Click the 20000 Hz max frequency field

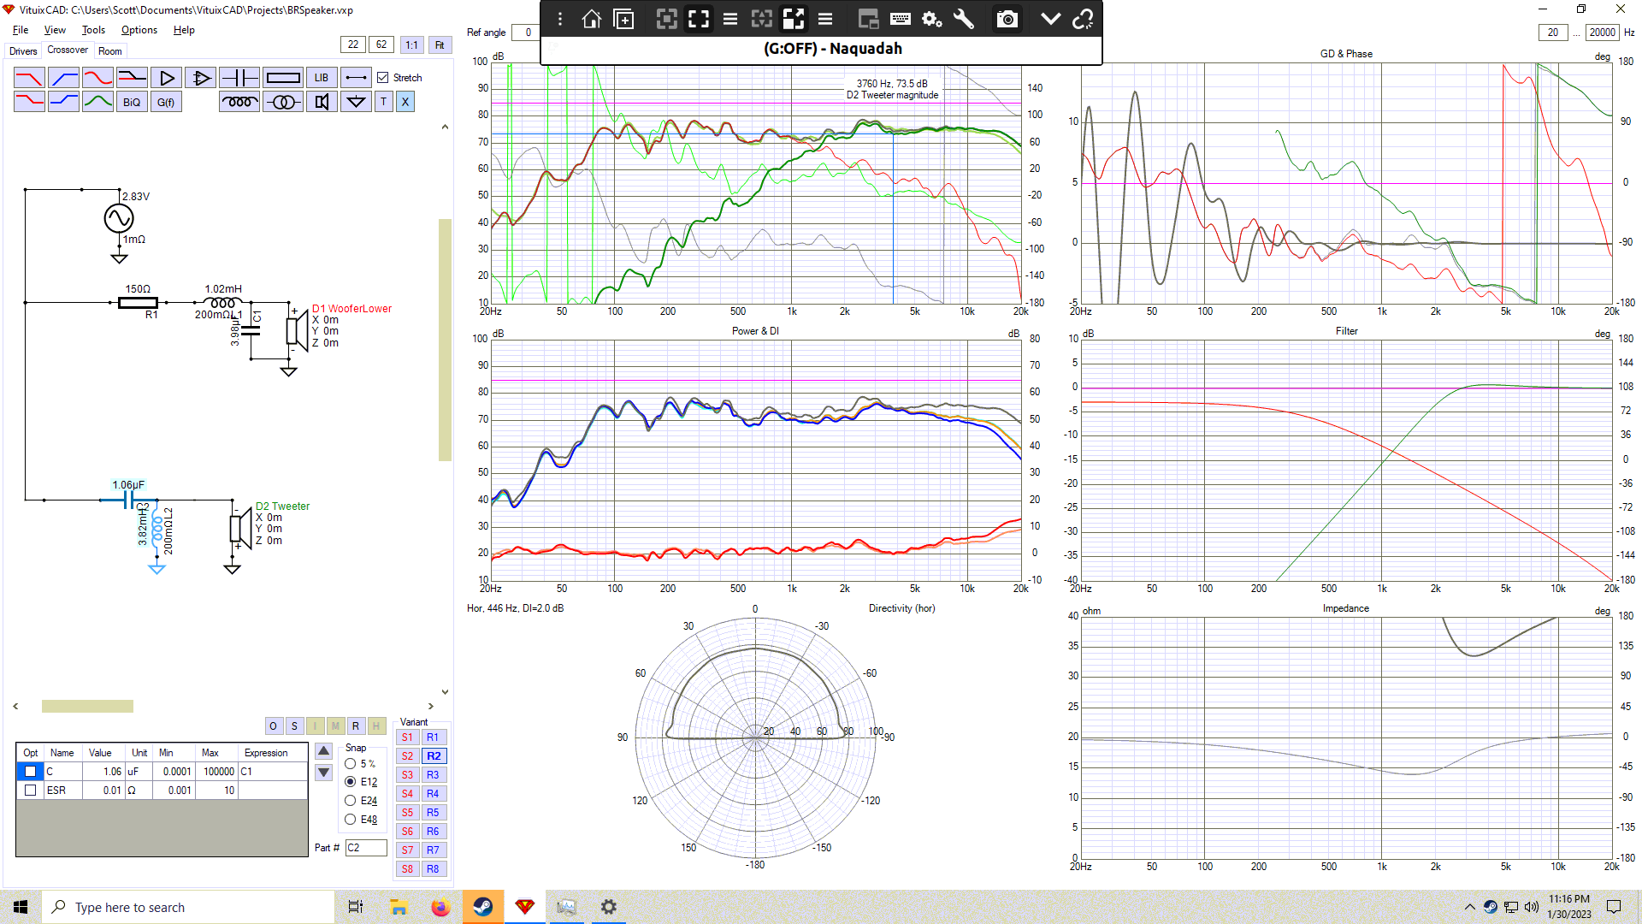(1603, 33)
